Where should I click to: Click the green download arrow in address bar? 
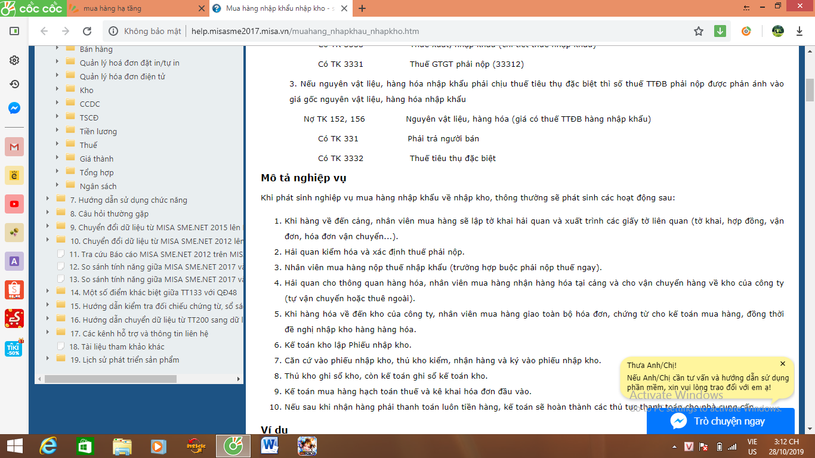coord(720,31)
